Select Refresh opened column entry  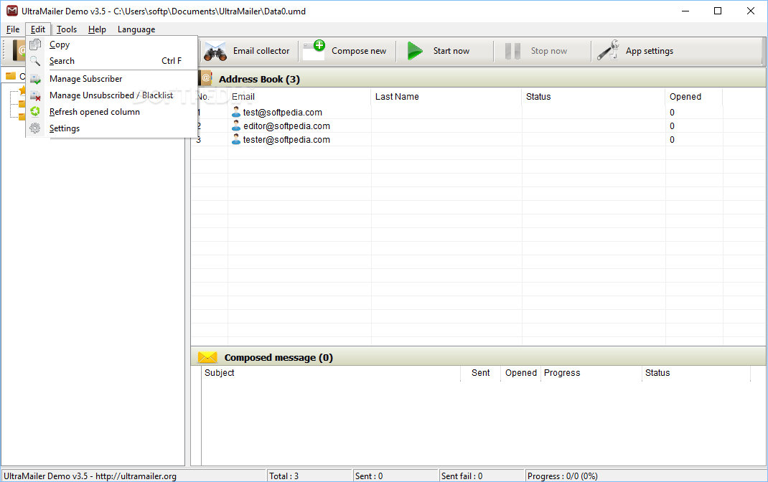pyautogui.click(x=112, y=112)
